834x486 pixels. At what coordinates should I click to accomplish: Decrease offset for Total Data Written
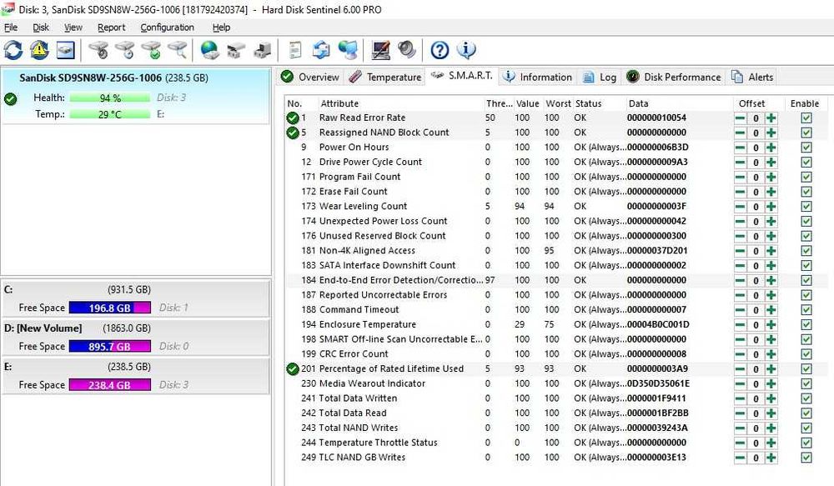740,398
